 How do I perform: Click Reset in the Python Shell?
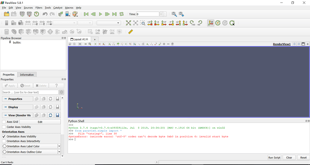pyautogui.click(x=303, y=158)
